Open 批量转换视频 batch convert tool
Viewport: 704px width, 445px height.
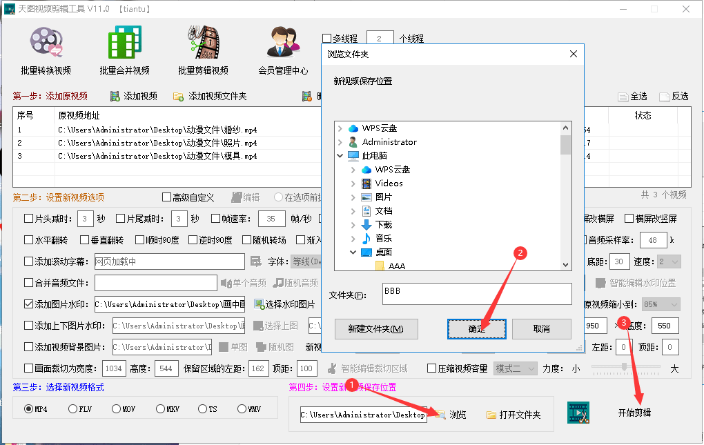(x=46, y=50)
